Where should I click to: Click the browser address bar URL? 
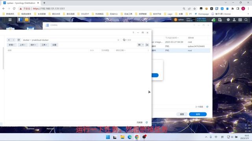(49, 9)
